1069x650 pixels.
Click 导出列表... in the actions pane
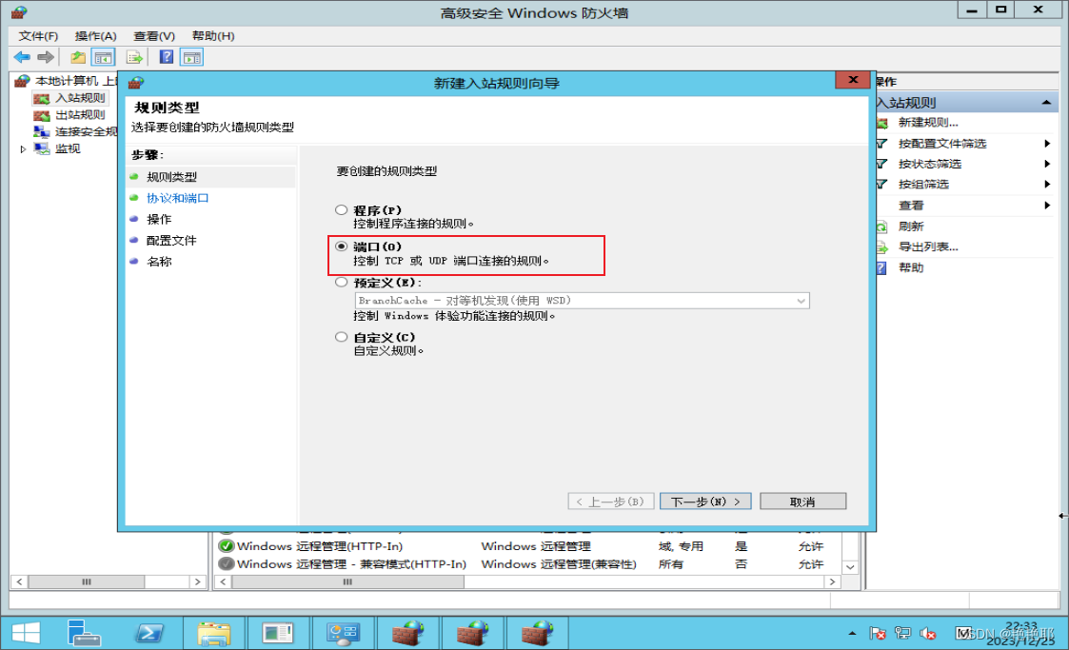click(x=928, y=246)
